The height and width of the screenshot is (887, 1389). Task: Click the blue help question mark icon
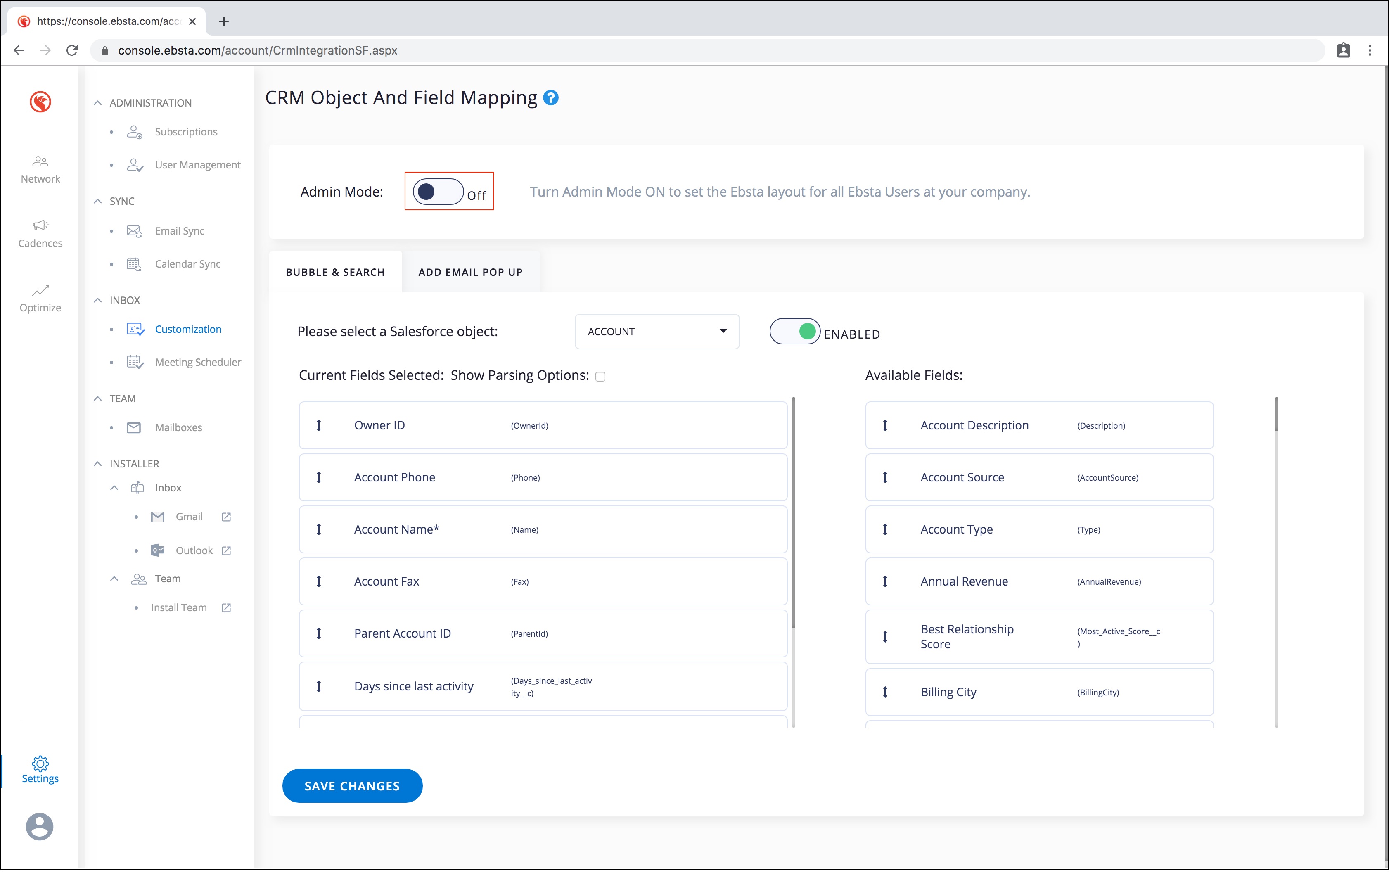point(550,98)
